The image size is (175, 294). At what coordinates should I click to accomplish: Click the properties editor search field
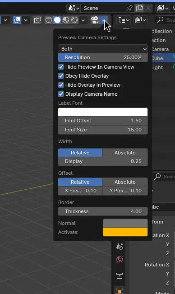[x=164, y=177]
